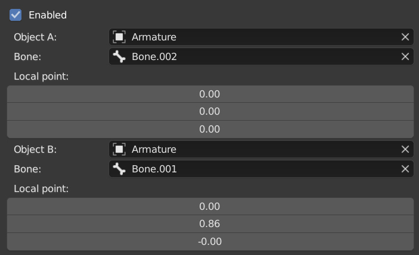The image size is (419, 255).
Task: Click Object A local point second value
Action: (210, 111)
